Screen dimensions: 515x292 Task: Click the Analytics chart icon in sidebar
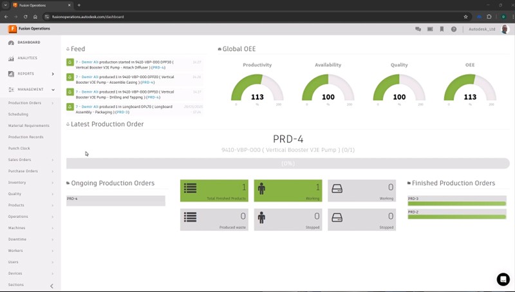(x=11, y=58)
